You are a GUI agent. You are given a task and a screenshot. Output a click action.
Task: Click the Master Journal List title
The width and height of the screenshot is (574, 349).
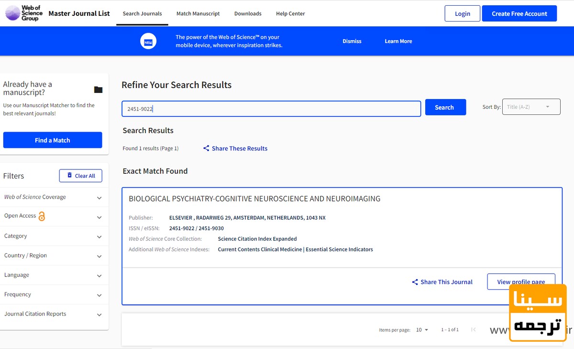click(x=79, y=13)
